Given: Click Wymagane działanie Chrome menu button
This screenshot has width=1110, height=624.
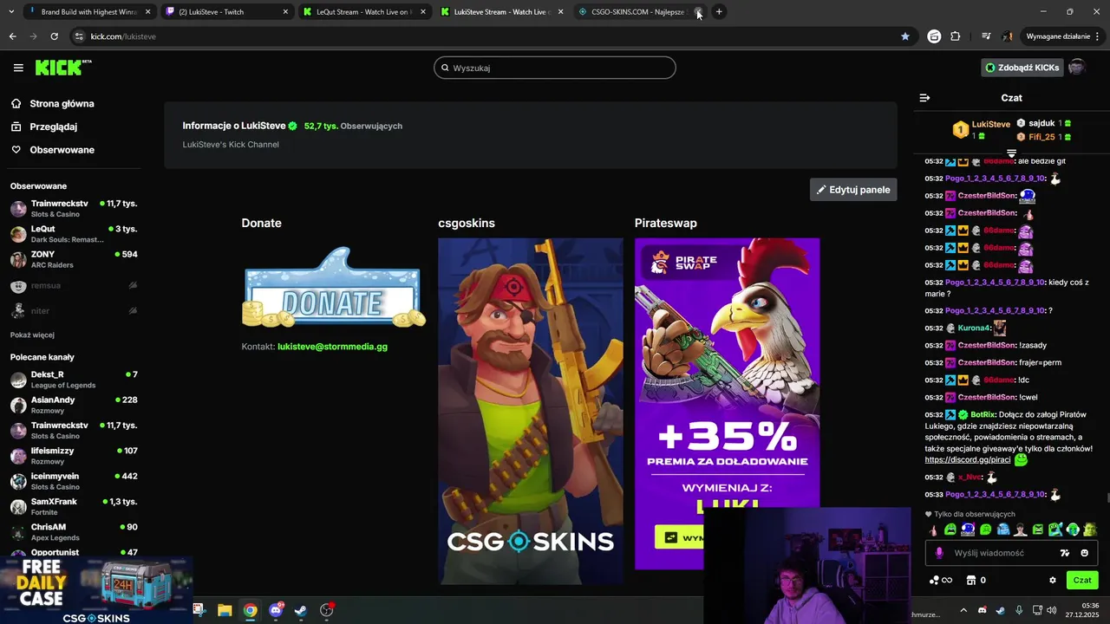Looking at the screenshot, I should [1062, 36].
